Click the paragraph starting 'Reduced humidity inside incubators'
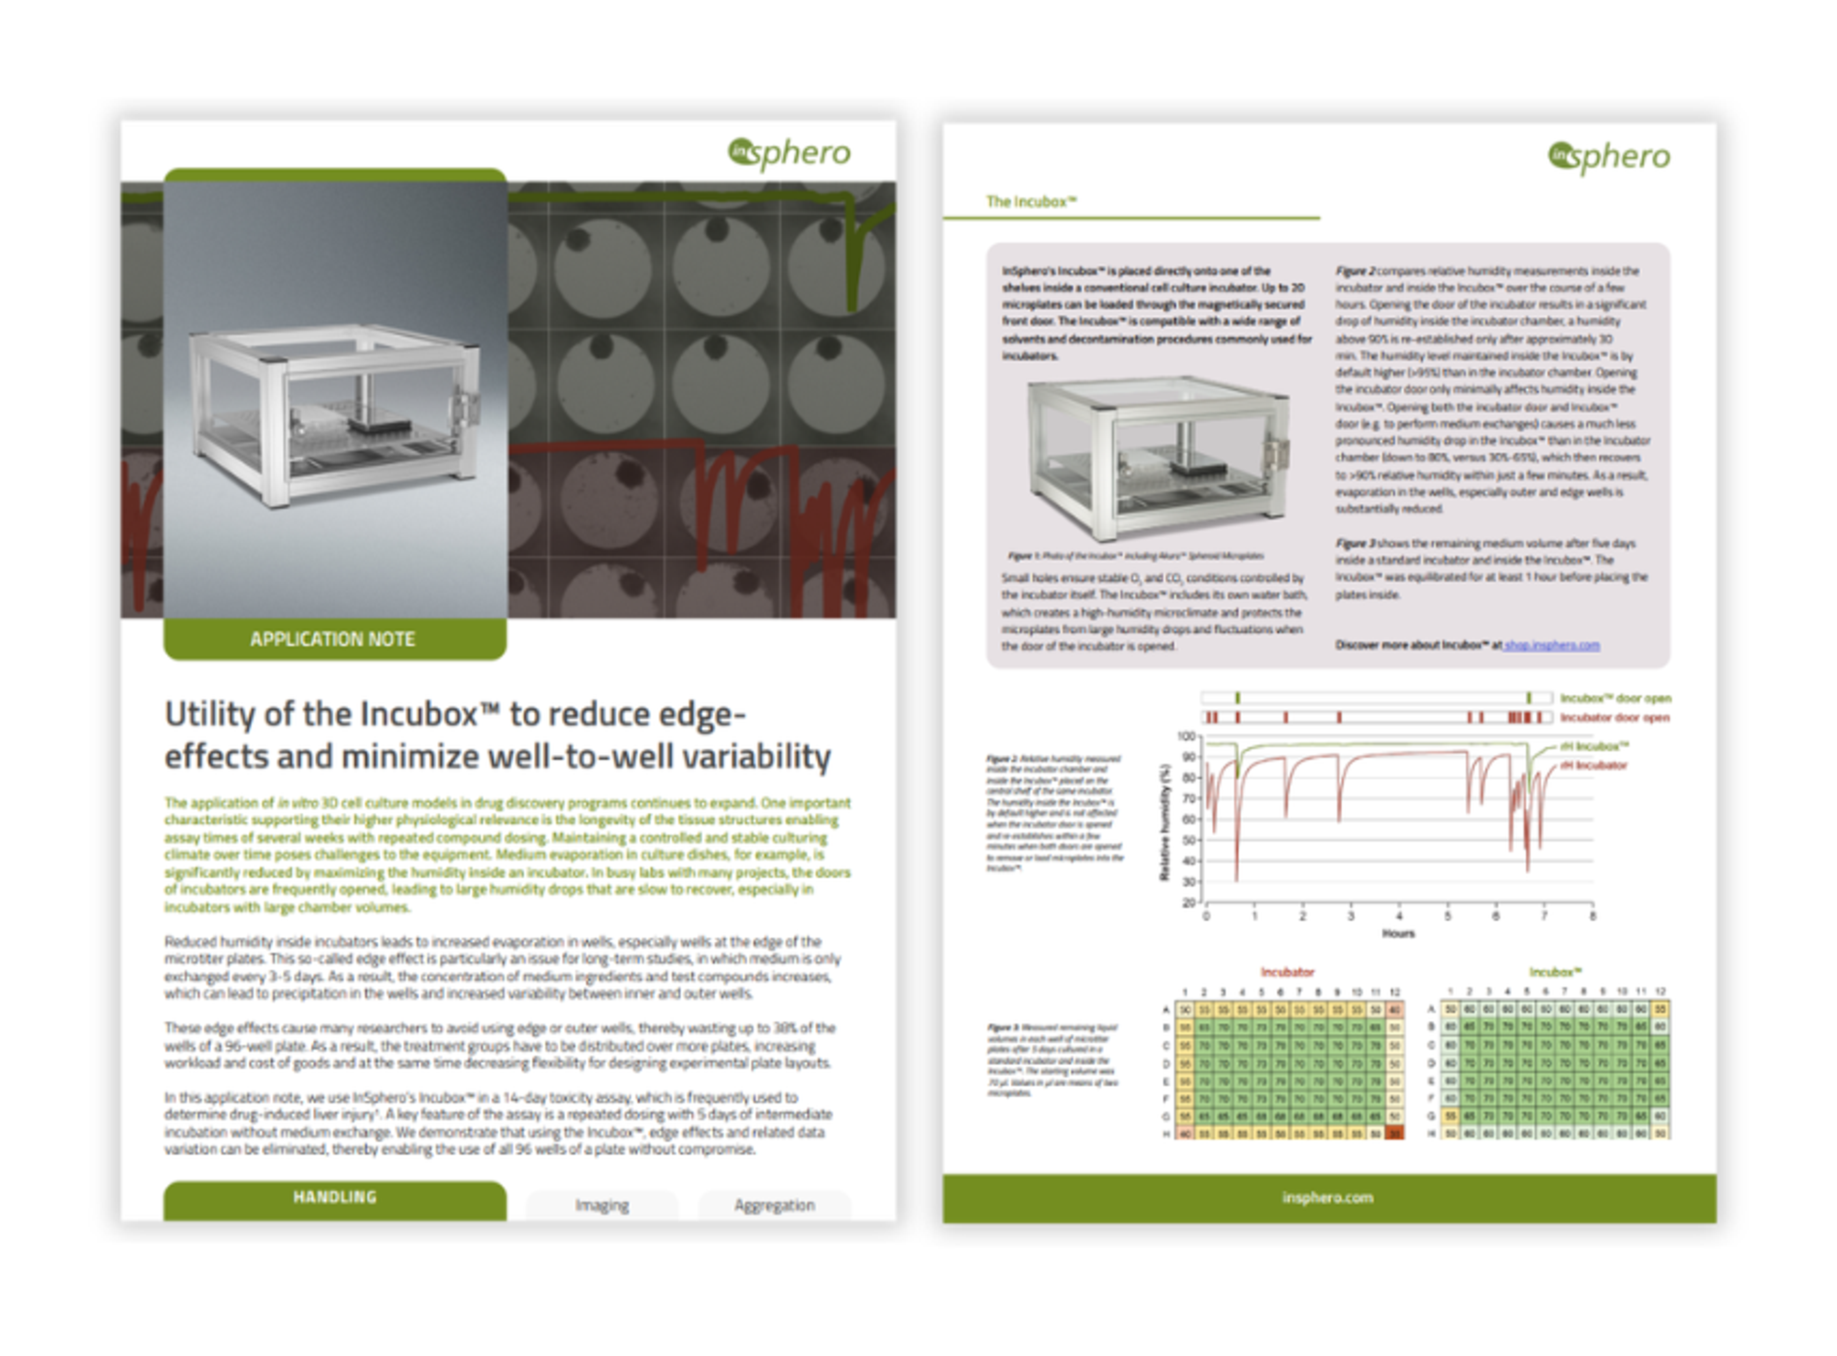 [502, 968]
